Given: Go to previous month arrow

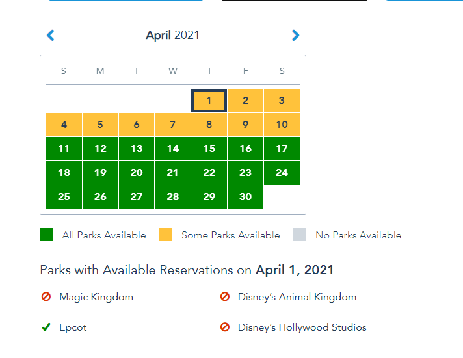Looking at the screenshot, I should click(x=51, y=35).
